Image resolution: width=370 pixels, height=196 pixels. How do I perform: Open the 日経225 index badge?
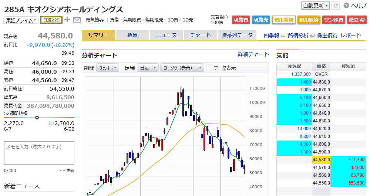51,20
